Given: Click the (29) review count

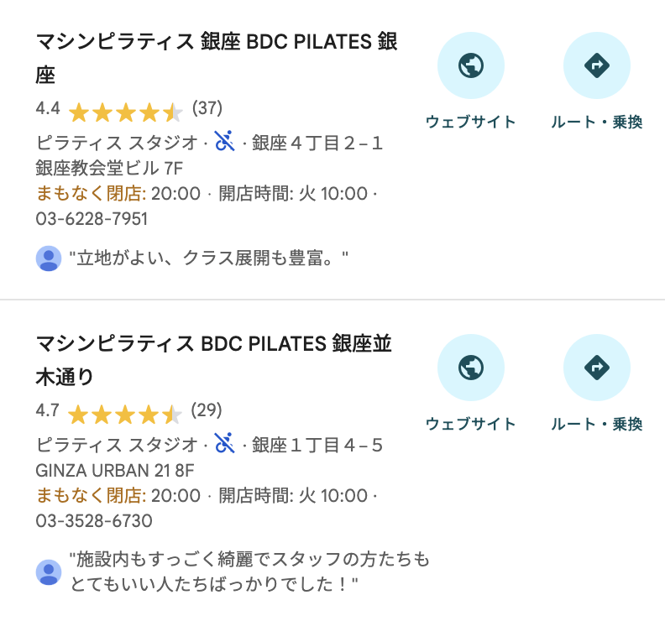Looking at the screenshot, I should (207, 410).
